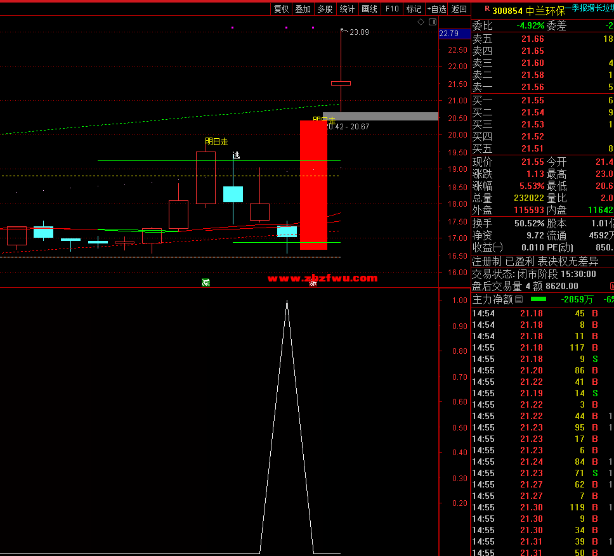Click the 买一 price 21.55

tap(533, 101)
